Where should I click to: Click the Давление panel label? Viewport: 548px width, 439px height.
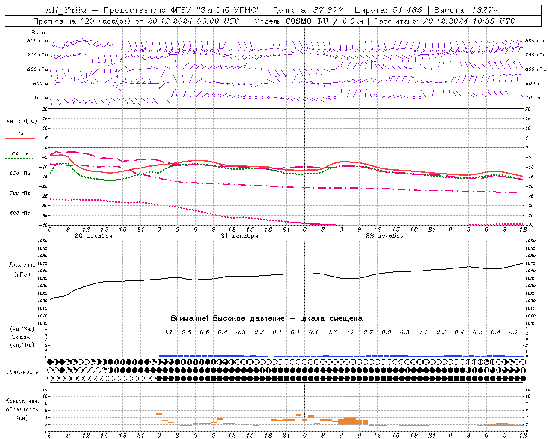pyautogui.click(x=22, y=265)
